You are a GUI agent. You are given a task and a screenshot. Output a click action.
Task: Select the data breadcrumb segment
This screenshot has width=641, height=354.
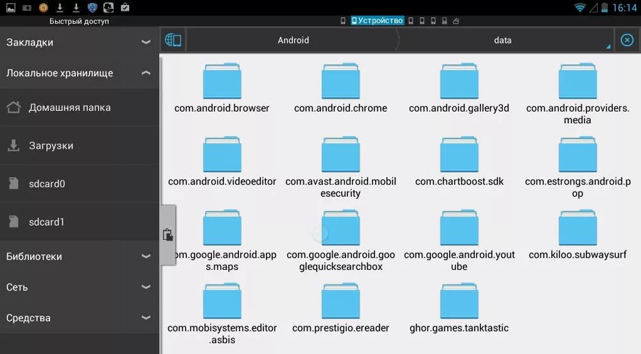502,40
